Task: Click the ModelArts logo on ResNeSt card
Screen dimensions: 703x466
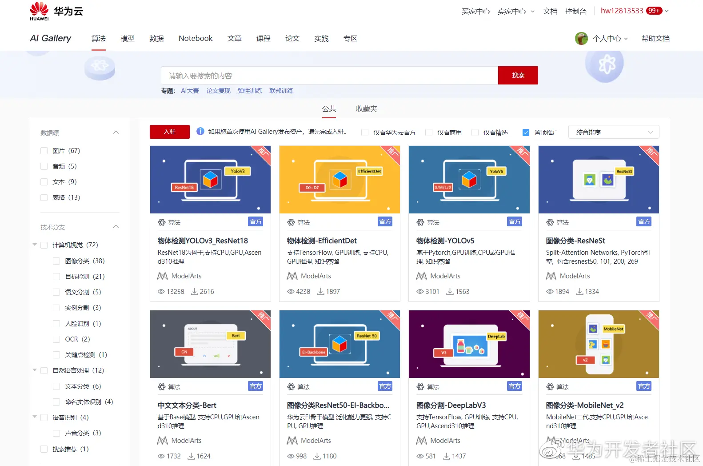Action: [x=551, y=276]
